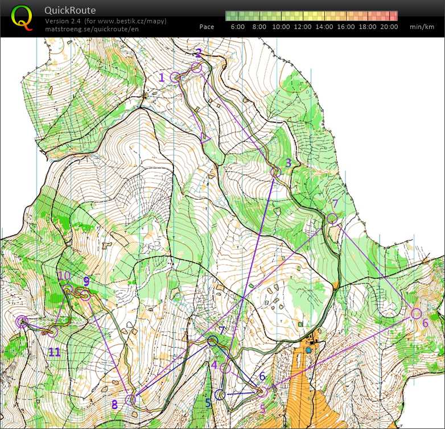Select the purple control circle 7 in the northeast
Image resolution: width=445 pixels, height=429 pixels.
point(332,218)
